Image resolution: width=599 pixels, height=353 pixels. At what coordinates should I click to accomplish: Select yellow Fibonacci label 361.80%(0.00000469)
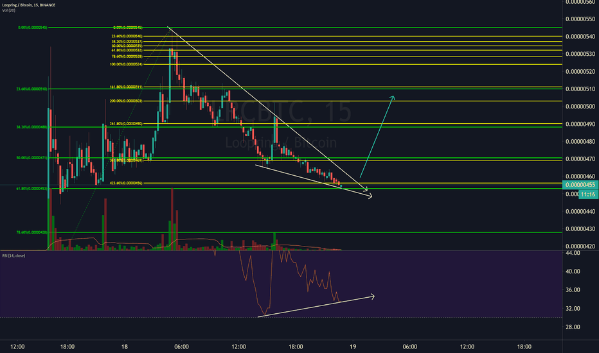127,160
